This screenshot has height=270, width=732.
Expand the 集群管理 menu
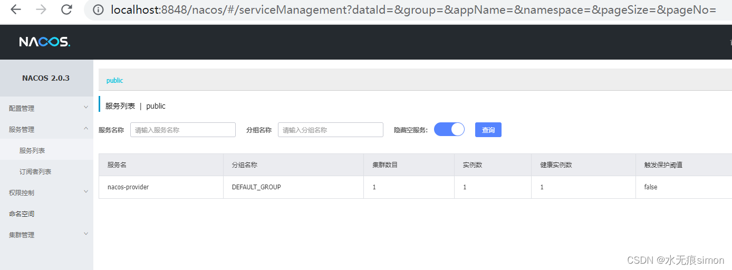point(46,235)
